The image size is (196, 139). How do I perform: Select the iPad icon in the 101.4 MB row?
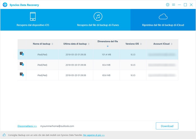point(22,54)
